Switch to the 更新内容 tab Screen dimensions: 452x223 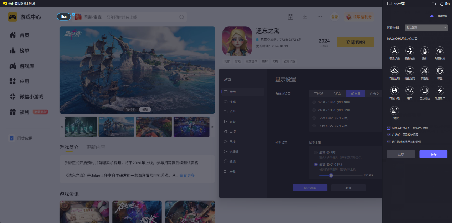[96, 147]
